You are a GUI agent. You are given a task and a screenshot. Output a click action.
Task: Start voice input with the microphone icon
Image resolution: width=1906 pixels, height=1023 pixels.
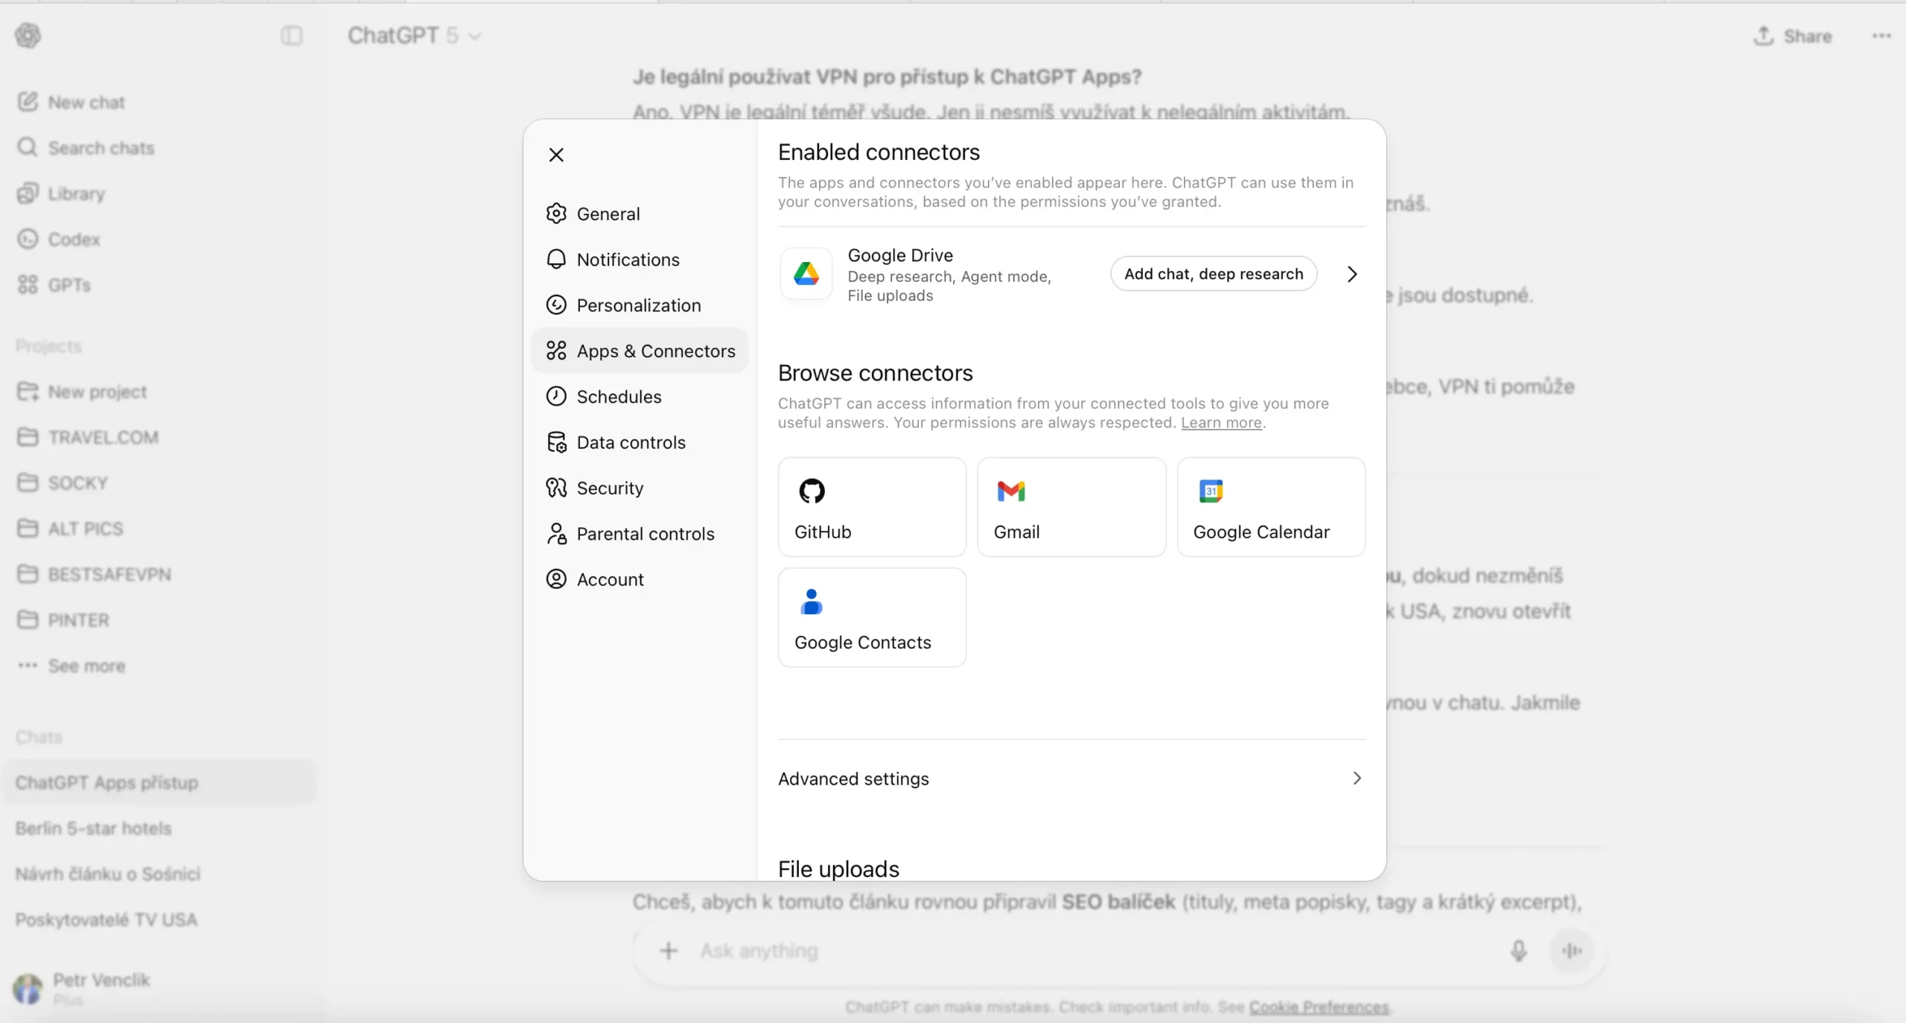[1519, 951]
